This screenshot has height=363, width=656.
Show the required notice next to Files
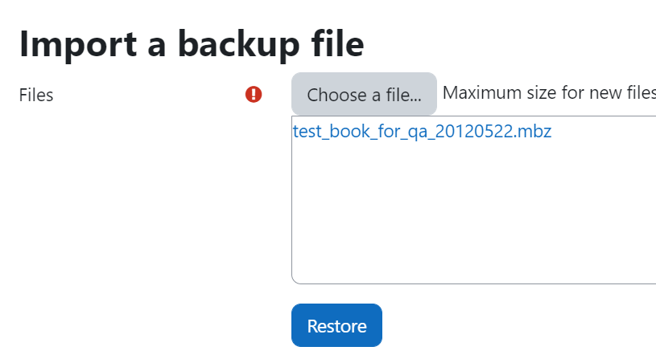[254, 94]
